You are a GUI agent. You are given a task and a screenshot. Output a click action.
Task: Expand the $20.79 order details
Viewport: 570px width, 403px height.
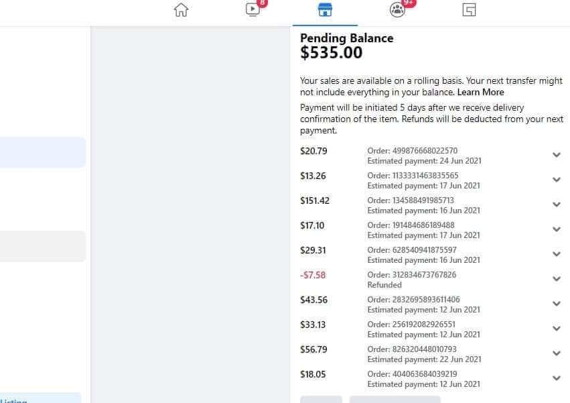tap(556, 155)
